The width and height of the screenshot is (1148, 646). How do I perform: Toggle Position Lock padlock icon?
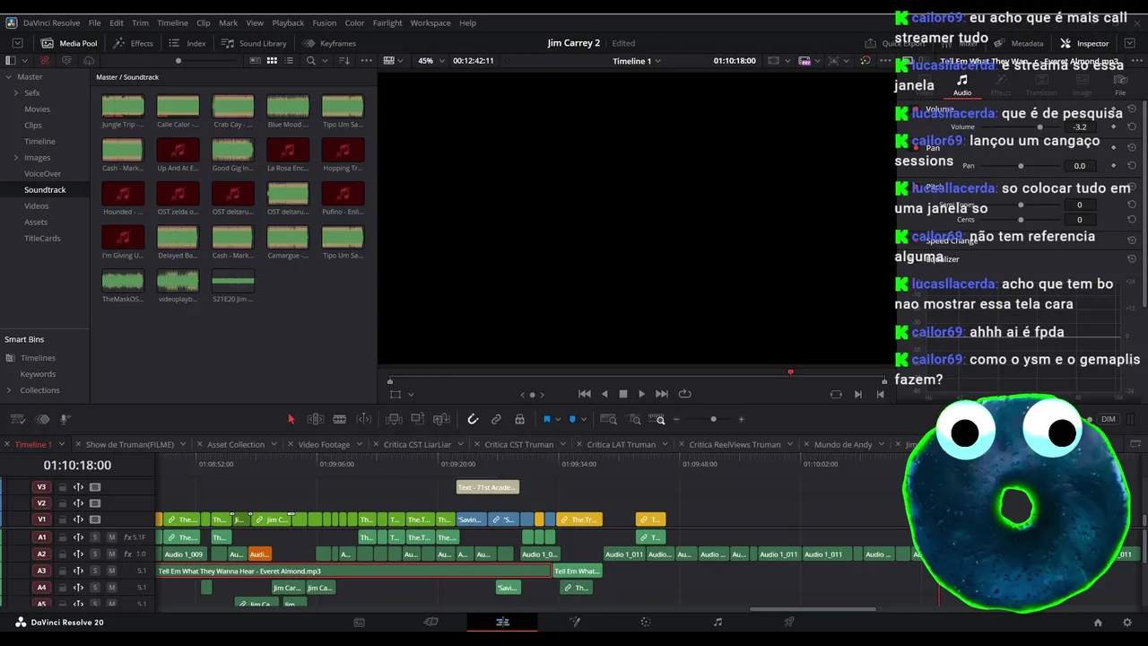point(519,419)
